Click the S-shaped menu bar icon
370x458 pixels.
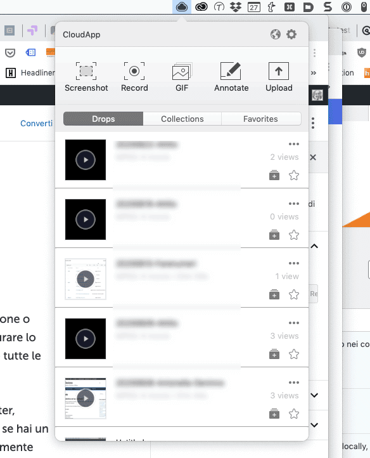coord(328,7)
